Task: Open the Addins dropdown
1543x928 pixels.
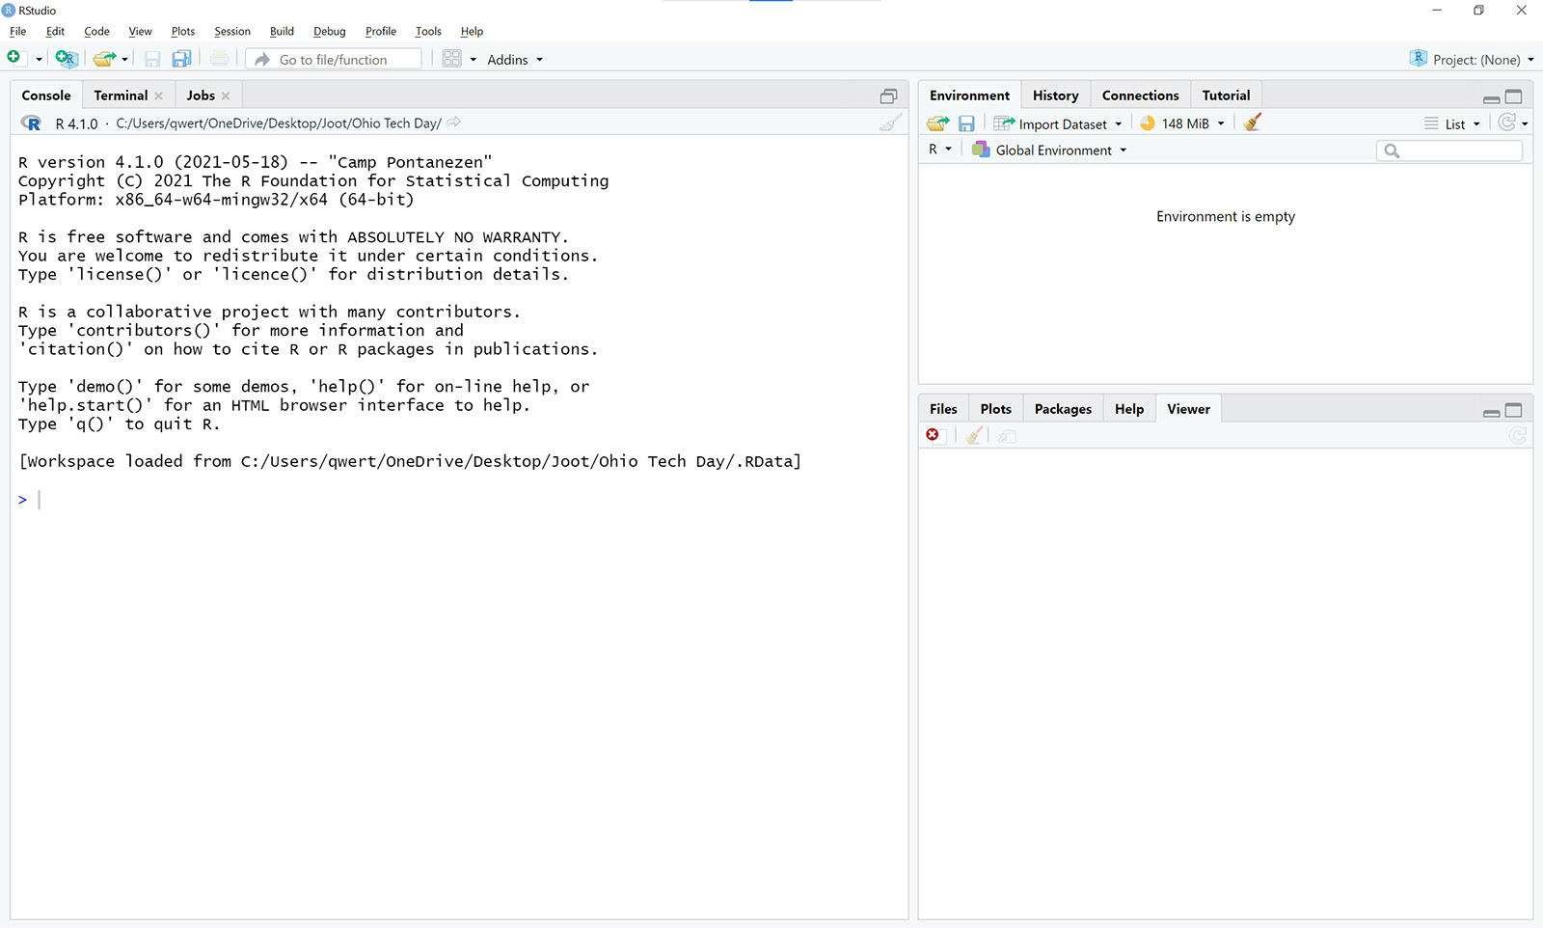Action: (515, 59)
